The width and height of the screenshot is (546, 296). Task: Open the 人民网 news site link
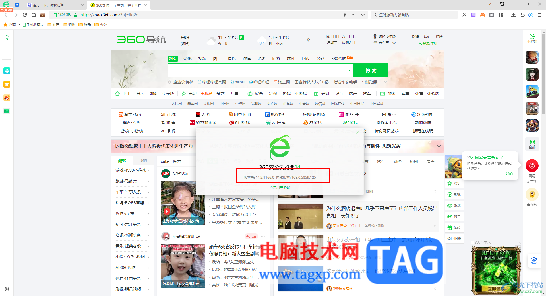pyautogui.click(x=177, y=104)
